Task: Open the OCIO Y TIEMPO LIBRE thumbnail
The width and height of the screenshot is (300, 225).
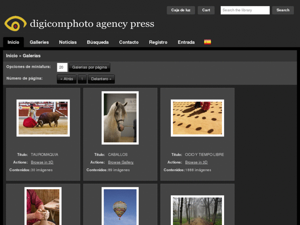Action: pyautogui.click(x=197, y=118)
